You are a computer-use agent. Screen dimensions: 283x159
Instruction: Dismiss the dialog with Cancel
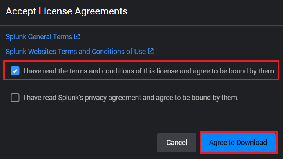coord(176,143)
